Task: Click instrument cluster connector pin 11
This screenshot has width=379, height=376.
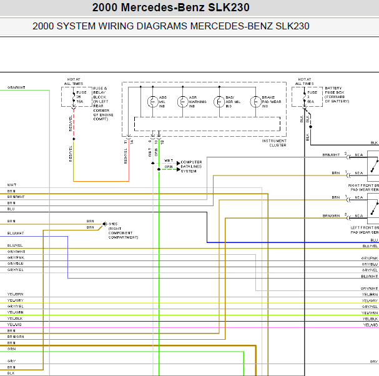Action: coord(126,142)
